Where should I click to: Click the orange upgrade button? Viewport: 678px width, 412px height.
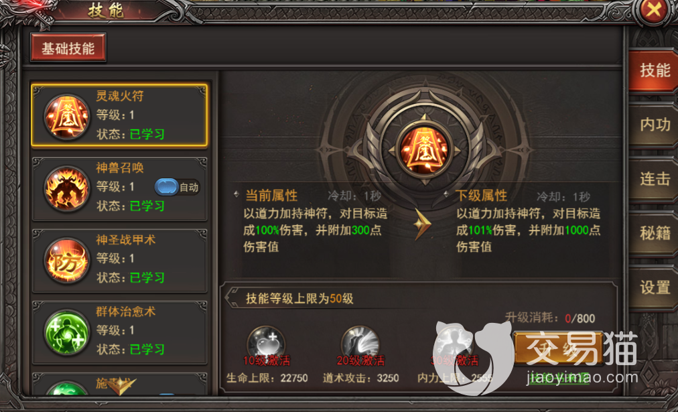pos(558,348)
